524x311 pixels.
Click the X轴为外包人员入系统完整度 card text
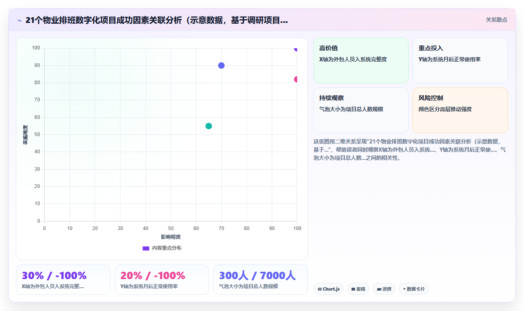tap(353, 59)
